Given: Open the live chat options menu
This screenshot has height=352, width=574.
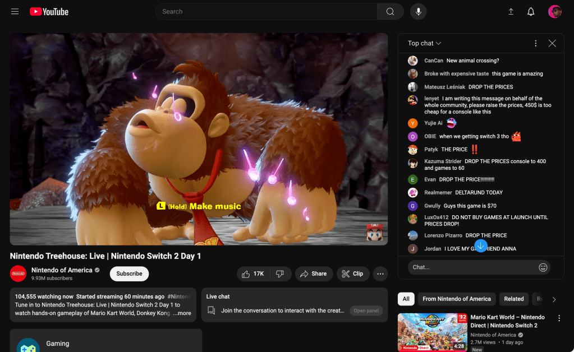Looking at the screenshot, I should point(535,43).
